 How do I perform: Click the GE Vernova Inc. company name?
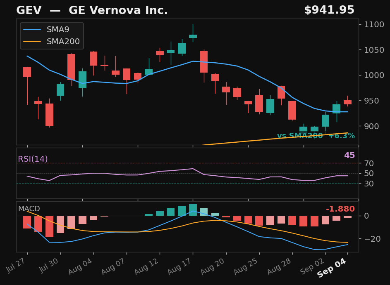[x=118, y=10]
